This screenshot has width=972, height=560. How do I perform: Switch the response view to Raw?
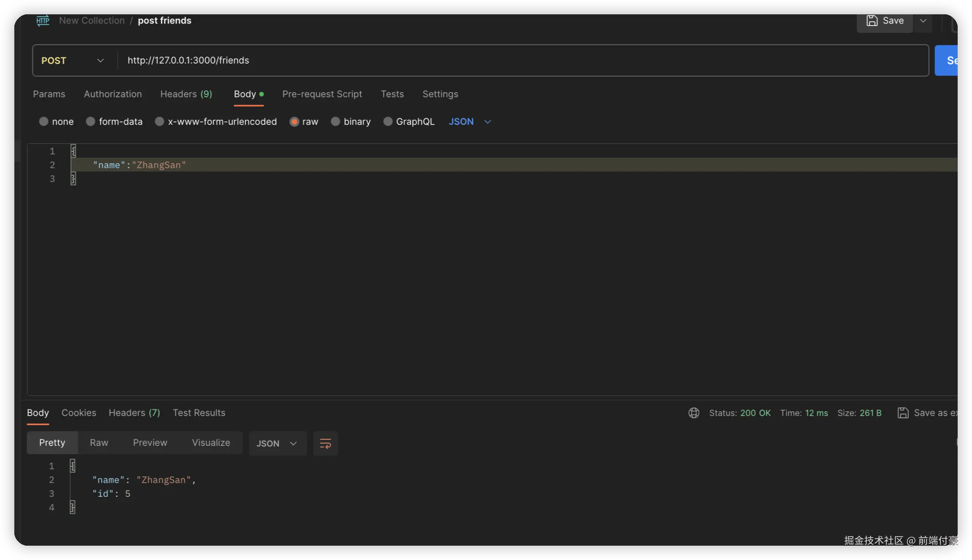click(x=99, y=443)
